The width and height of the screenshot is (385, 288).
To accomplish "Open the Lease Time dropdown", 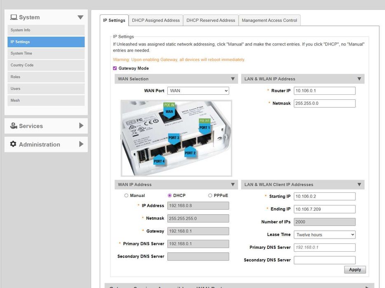I will pos(324,235).
